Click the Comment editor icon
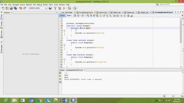Image resolution: width=184 pixels, height=103 pixels. point(129,15)
